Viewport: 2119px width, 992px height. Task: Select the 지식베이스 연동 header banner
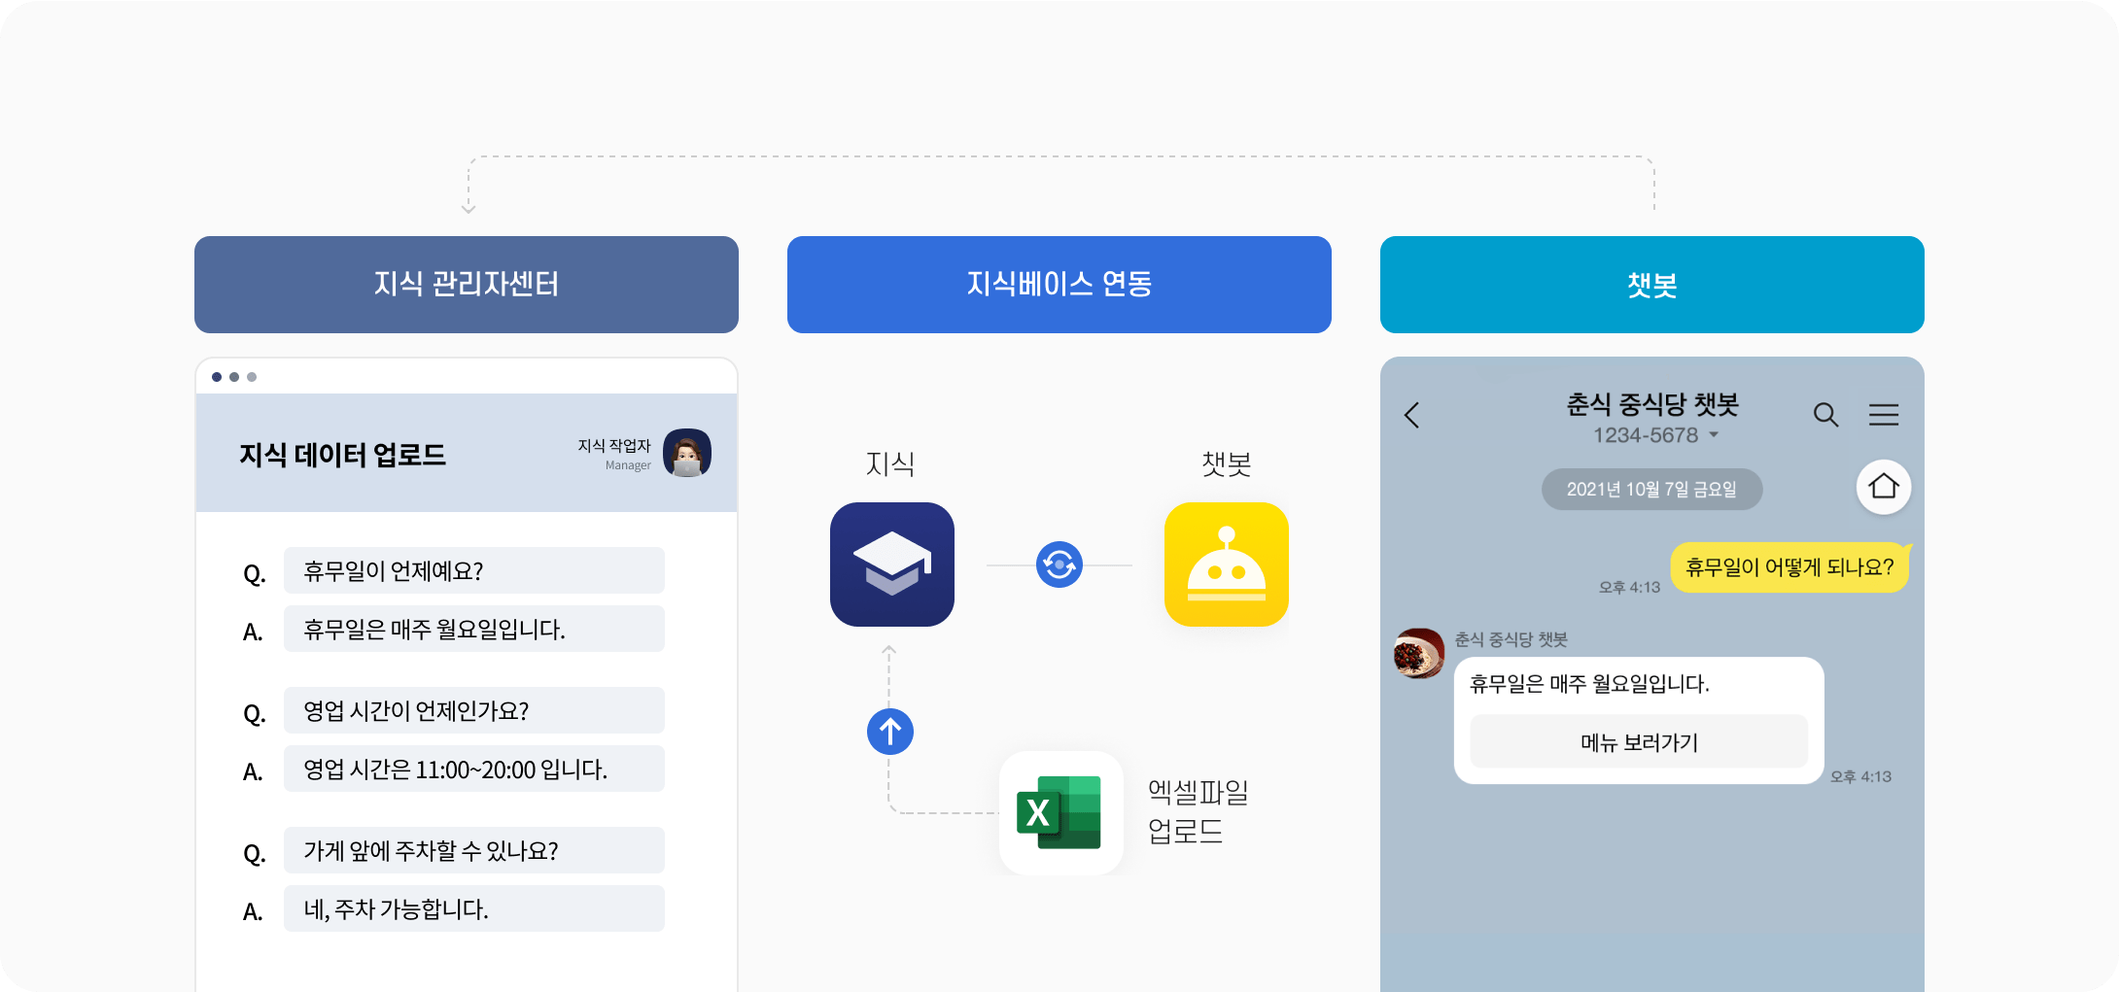click(x=1059, y=285)
